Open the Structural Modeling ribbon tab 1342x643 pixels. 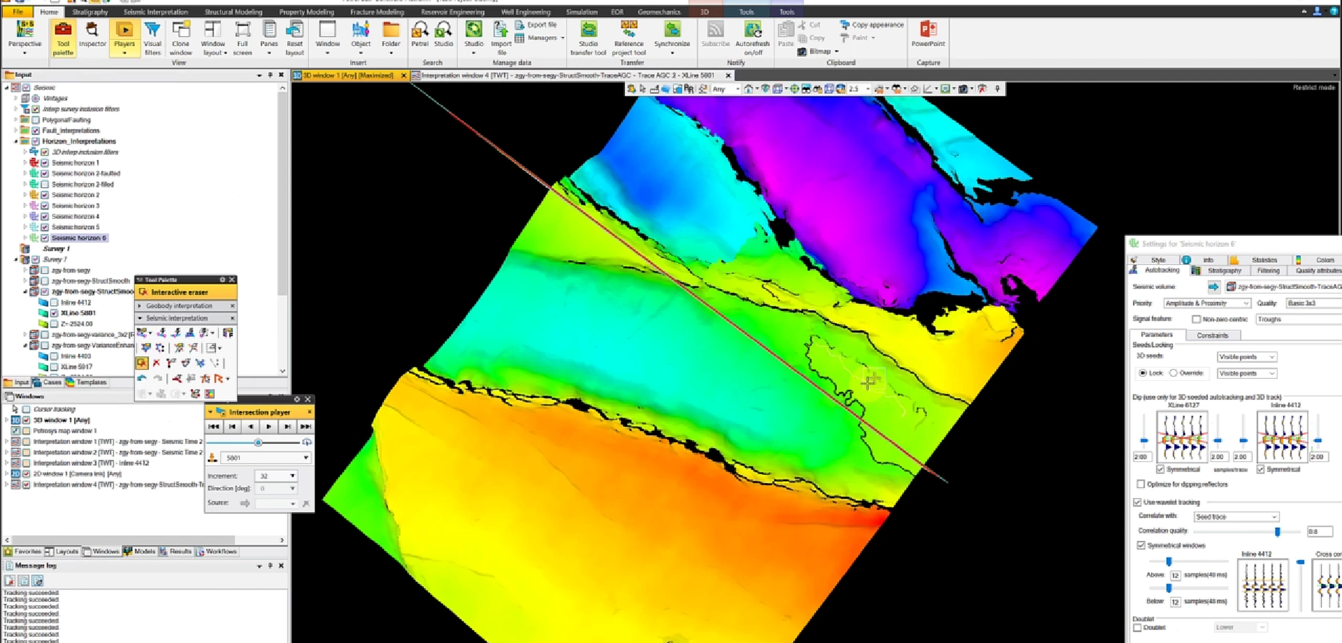click(233, 12)
